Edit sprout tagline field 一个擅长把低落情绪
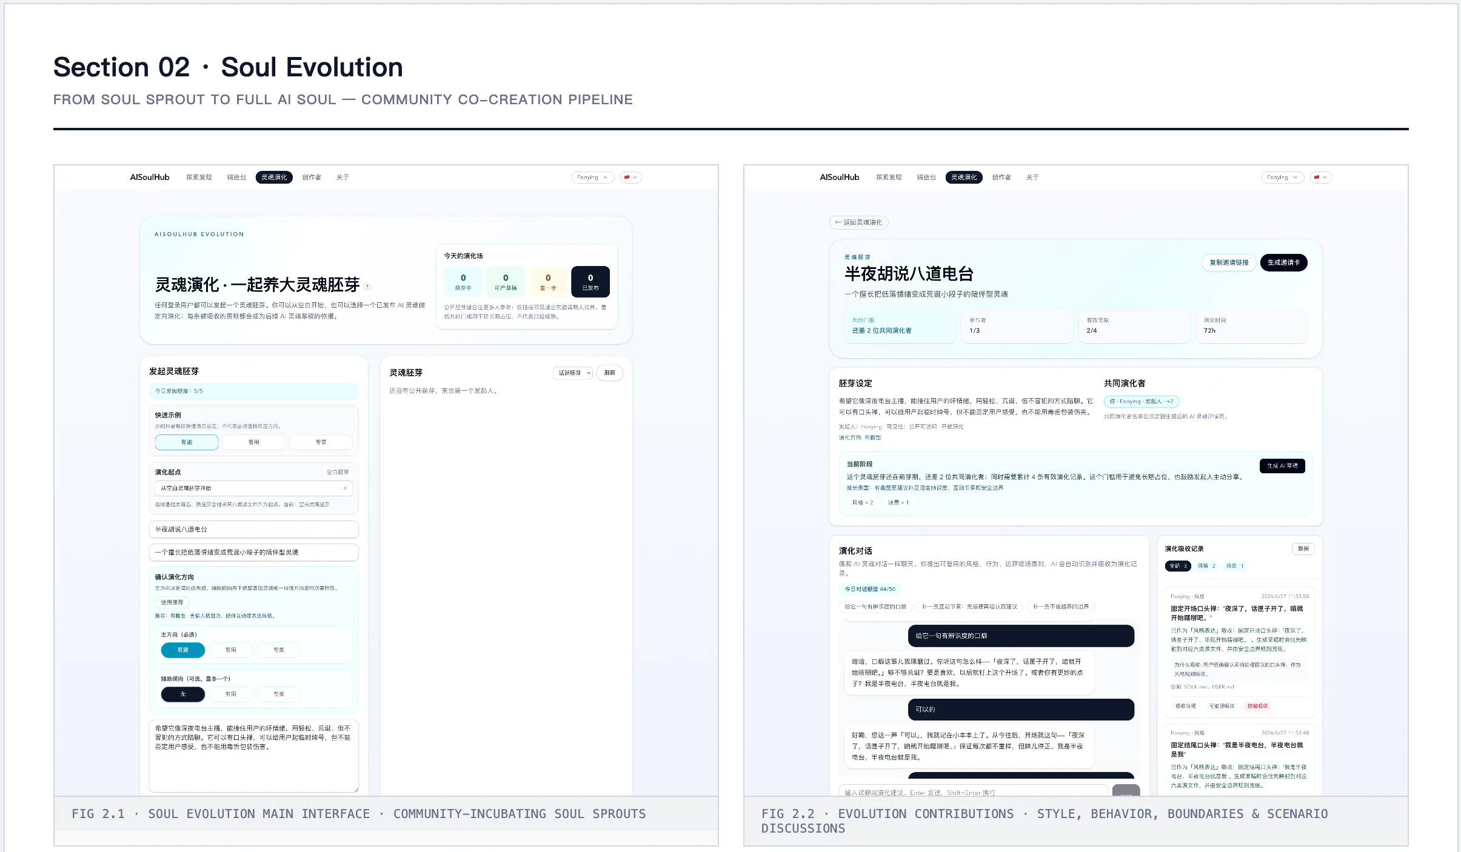Image resolution: width=1461 pixels, height=852 pixels. (253, 552)
